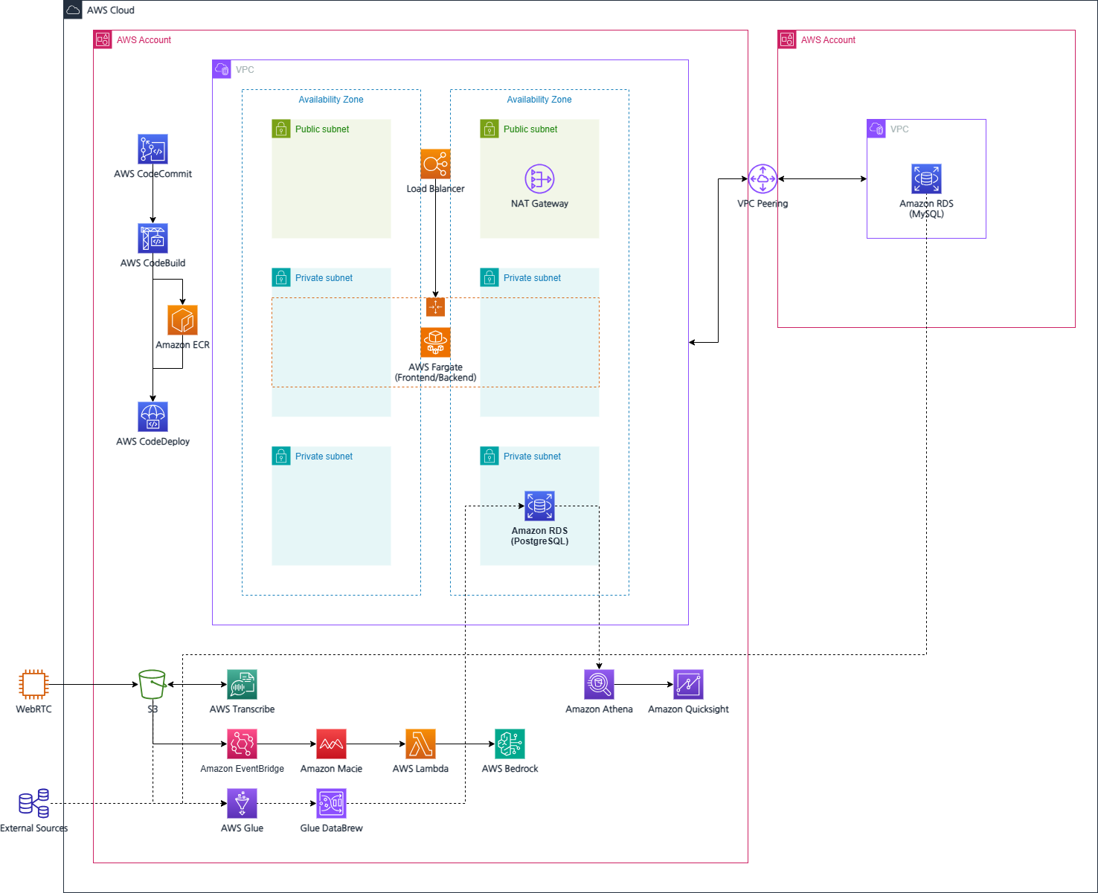Select the Amazon Quicksight icon

coord(688,684)
